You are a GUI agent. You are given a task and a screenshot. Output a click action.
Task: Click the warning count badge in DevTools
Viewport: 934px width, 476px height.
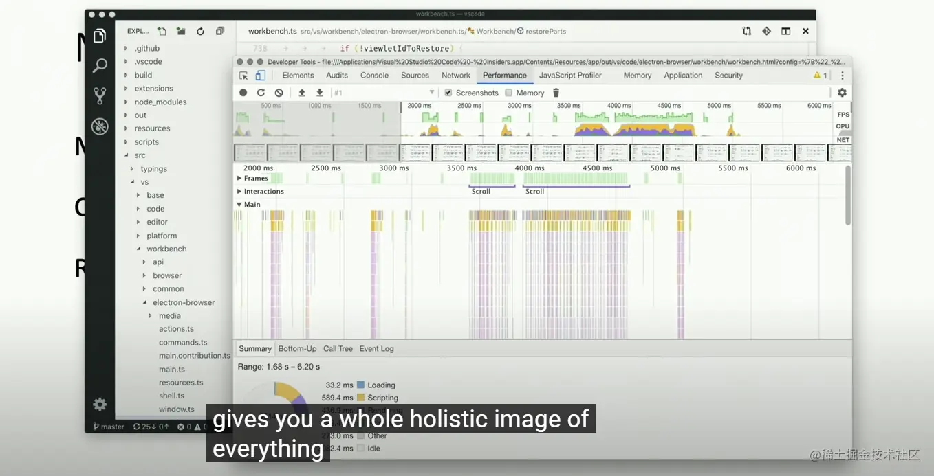pyautogui.click(x=820, y=76)
